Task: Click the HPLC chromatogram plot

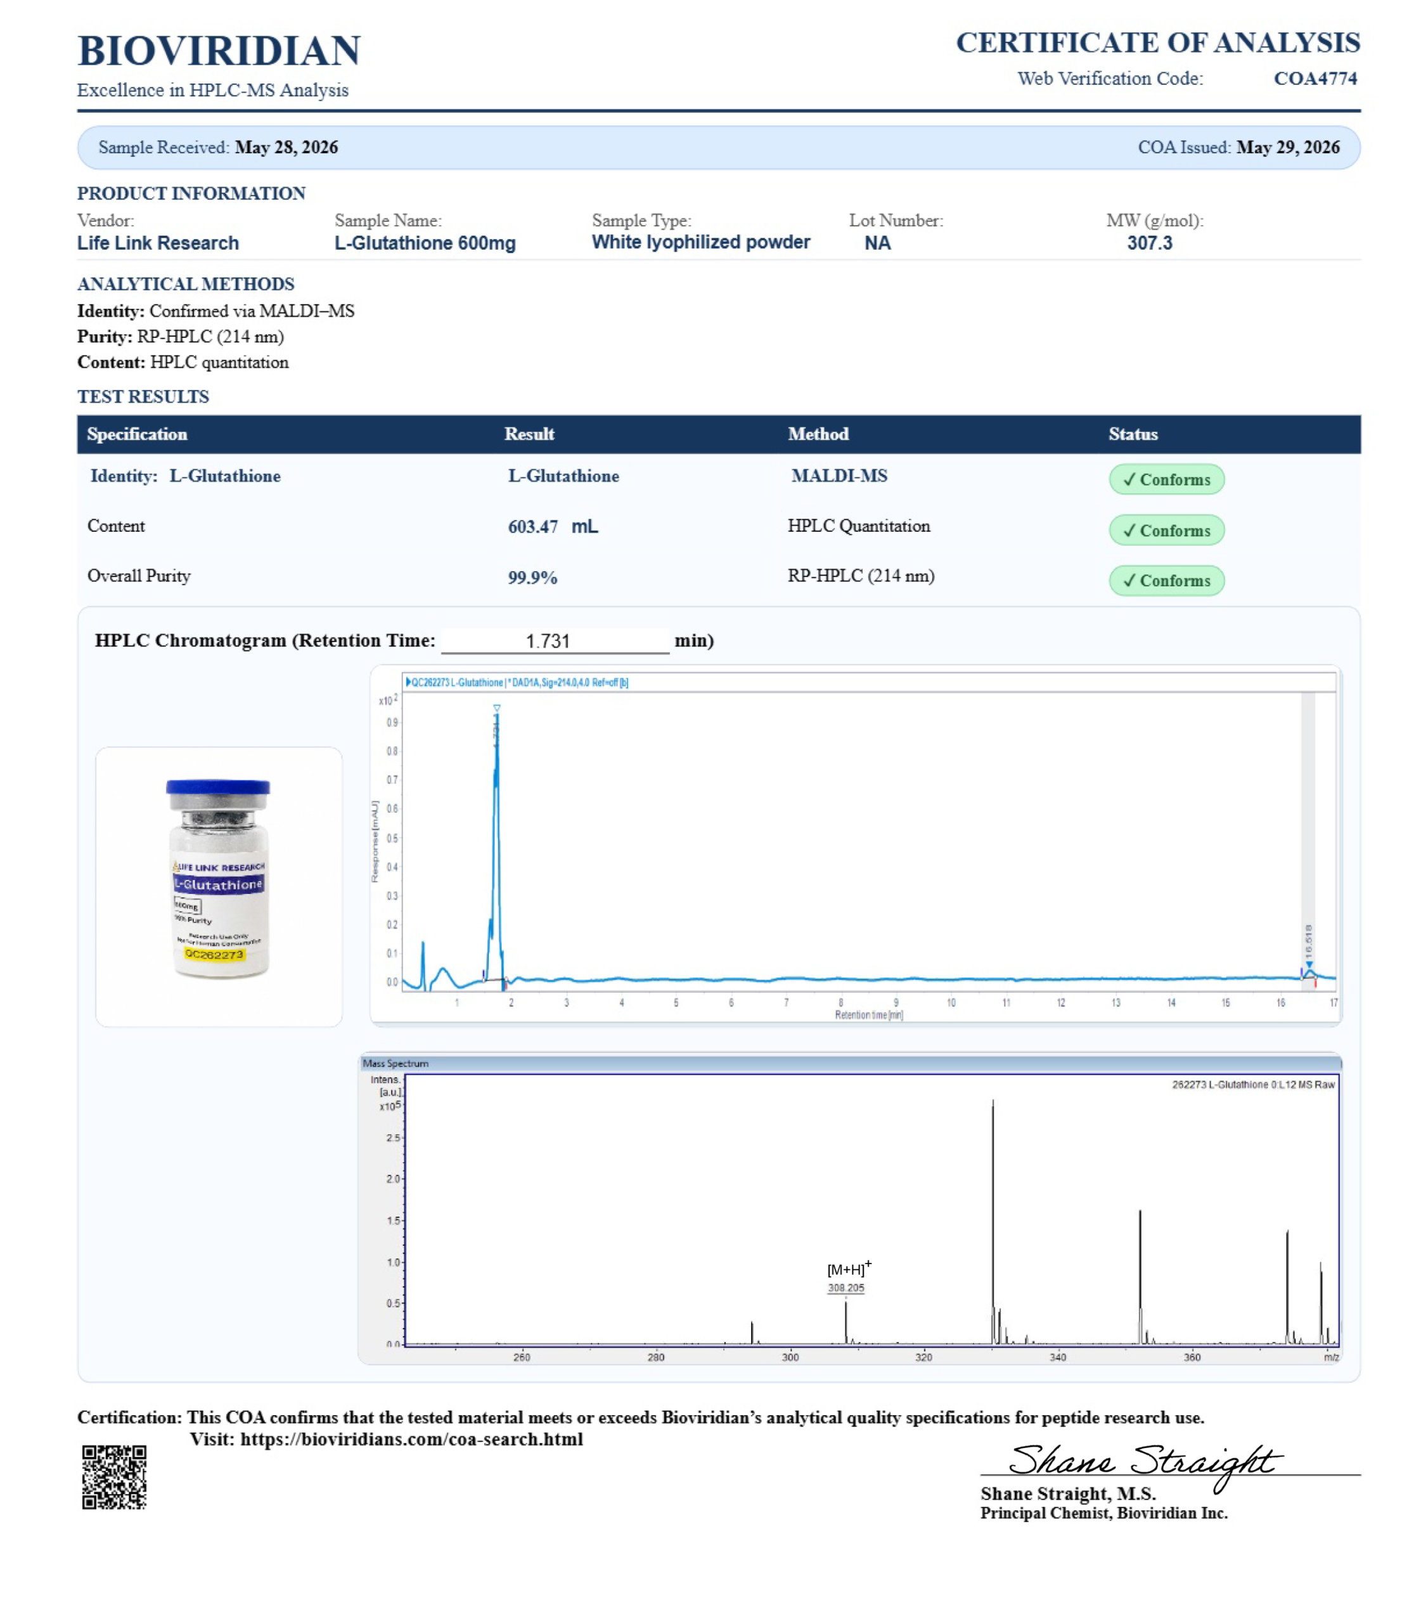Action: coord(856,846)
